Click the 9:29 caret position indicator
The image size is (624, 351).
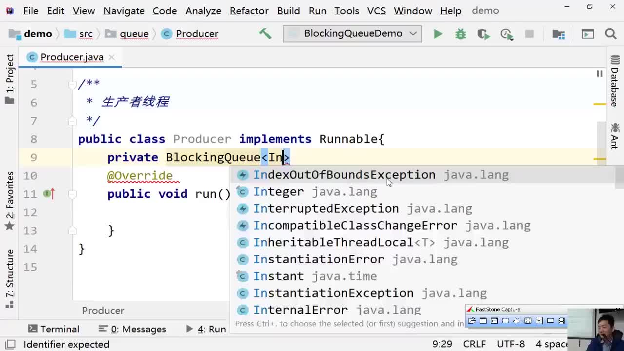click(x=442, y=344)
